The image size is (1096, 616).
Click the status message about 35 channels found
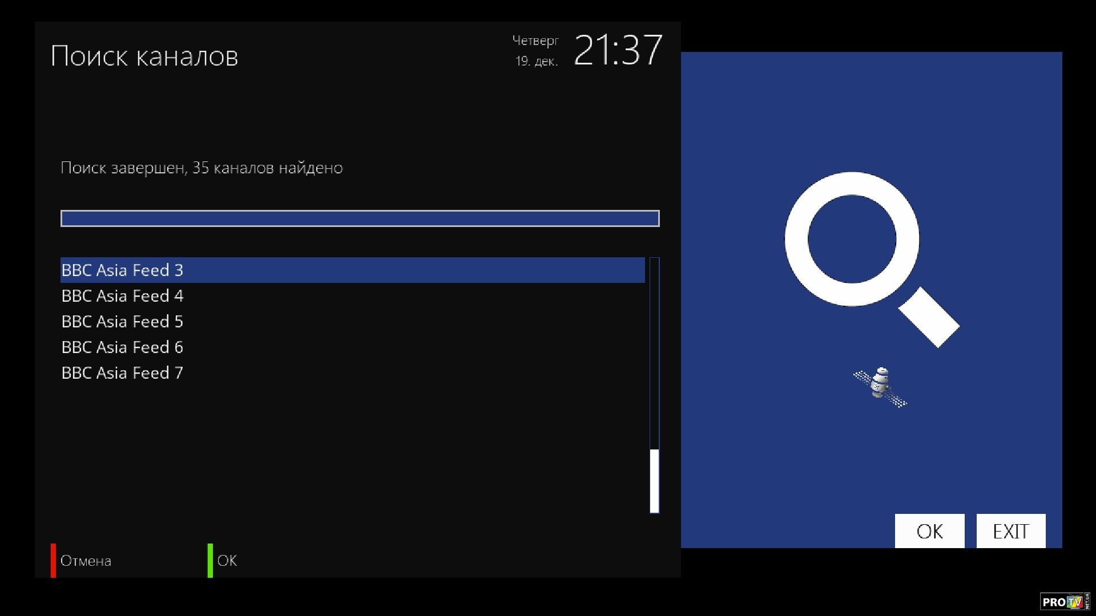pyautogui.click(x=202, y=168)
